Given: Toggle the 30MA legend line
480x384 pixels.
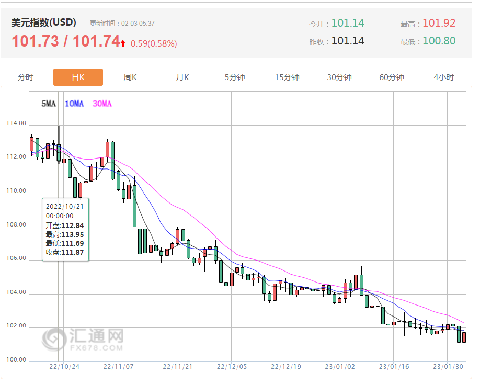Looking at the screenshot, I should click(102, 104).
